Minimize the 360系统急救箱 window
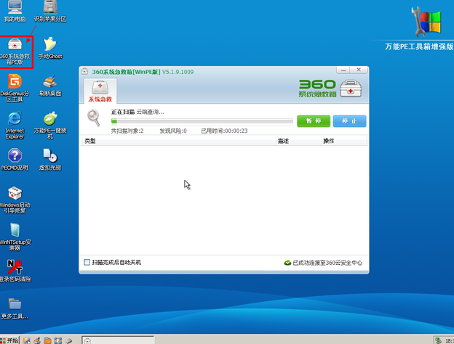The height and width of the screenshot is (344, 454). [x=343, y=70]
